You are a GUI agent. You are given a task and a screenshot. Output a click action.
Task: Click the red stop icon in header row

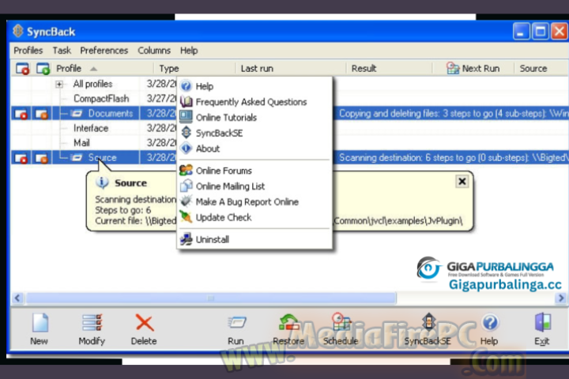[x=22, y=69]
